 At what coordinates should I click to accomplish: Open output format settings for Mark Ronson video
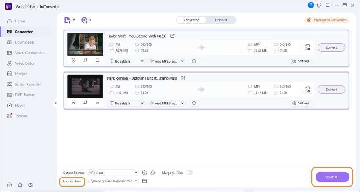[307, 90]
